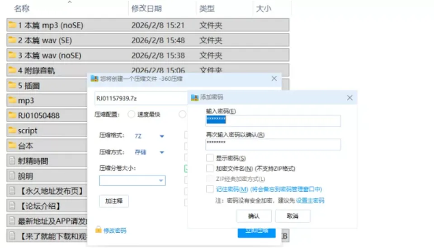Click the document icon of '射精時間' file

(x=12, y=161)
